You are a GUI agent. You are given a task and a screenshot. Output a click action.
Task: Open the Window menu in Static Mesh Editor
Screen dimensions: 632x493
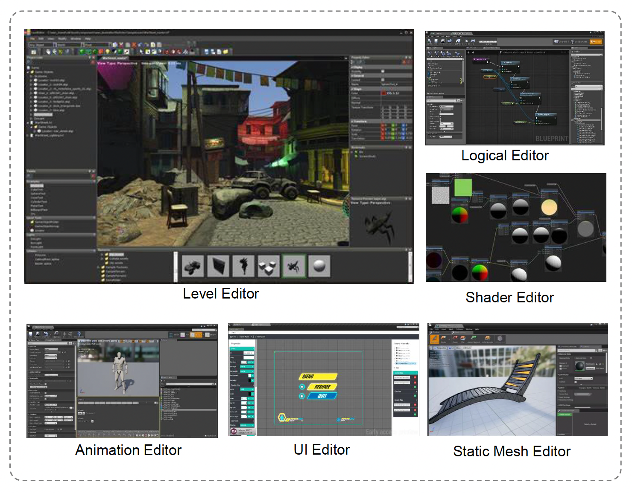pos(469,329)
